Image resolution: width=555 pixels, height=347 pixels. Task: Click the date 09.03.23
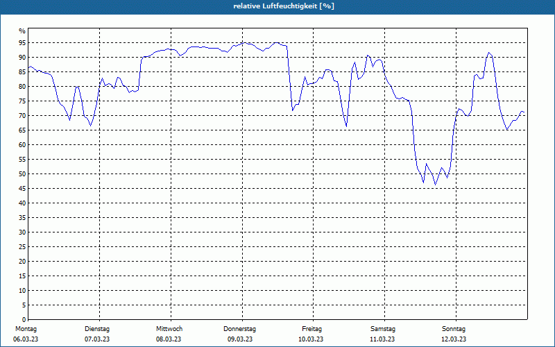(240, 339)
